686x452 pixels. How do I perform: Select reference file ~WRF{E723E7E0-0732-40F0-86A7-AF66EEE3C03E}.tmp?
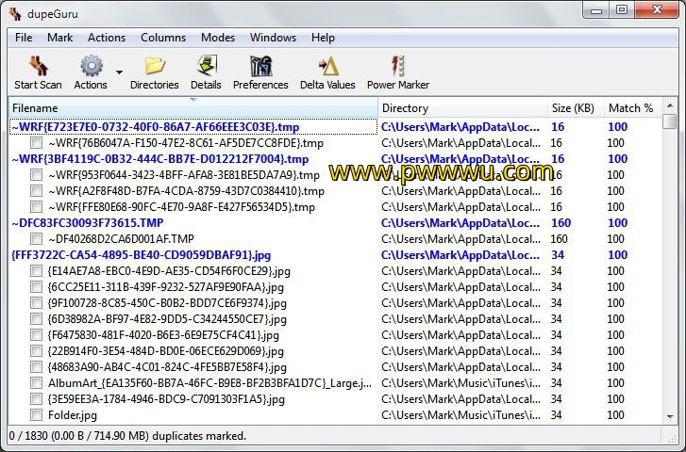[156, 127]
